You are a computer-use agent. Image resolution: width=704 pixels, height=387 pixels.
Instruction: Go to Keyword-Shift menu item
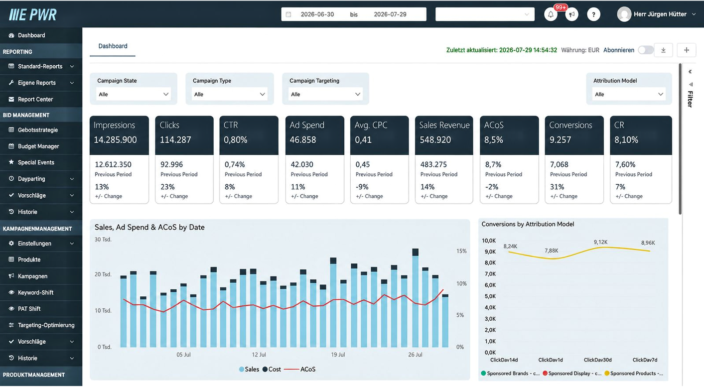coord(41,292)
